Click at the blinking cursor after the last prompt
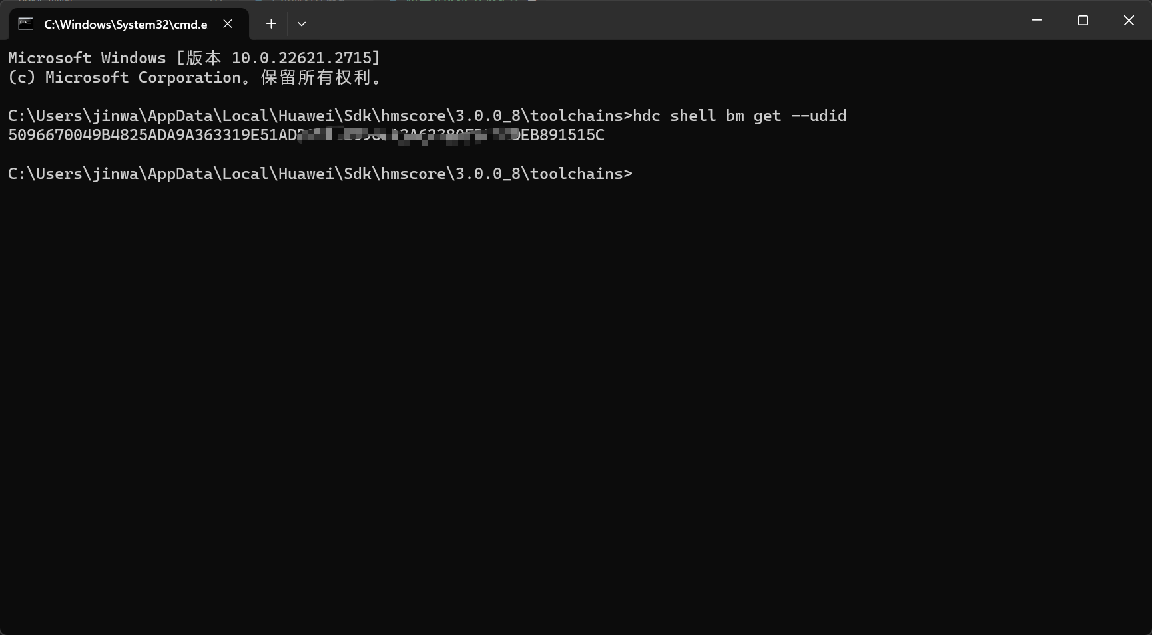1152x635 pixels. tap(633, 174)
